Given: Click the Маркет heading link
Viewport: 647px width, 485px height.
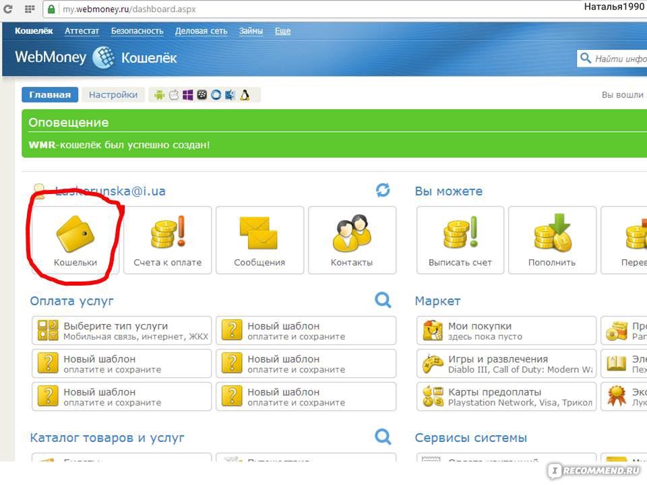Looking at the screenshot, I should (x=437, y=301).
